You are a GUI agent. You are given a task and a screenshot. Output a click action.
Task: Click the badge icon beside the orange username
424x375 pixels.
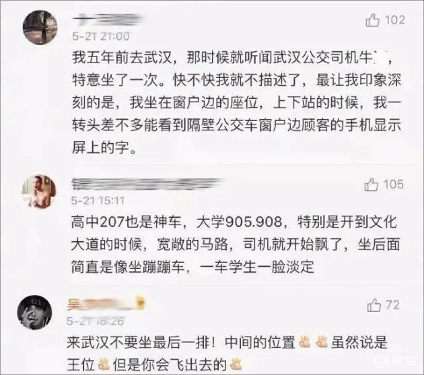click(x=141, y=302)
